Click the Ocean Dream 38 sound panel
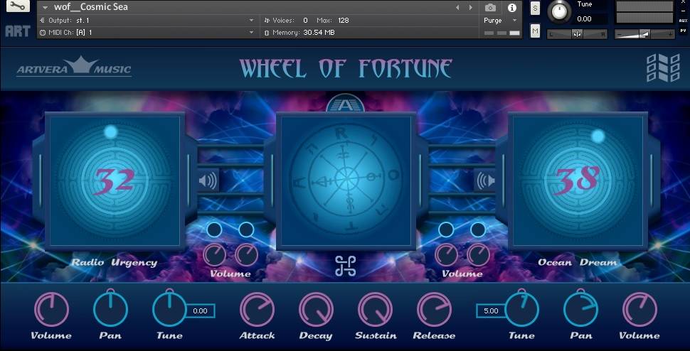 click(575, 181)
